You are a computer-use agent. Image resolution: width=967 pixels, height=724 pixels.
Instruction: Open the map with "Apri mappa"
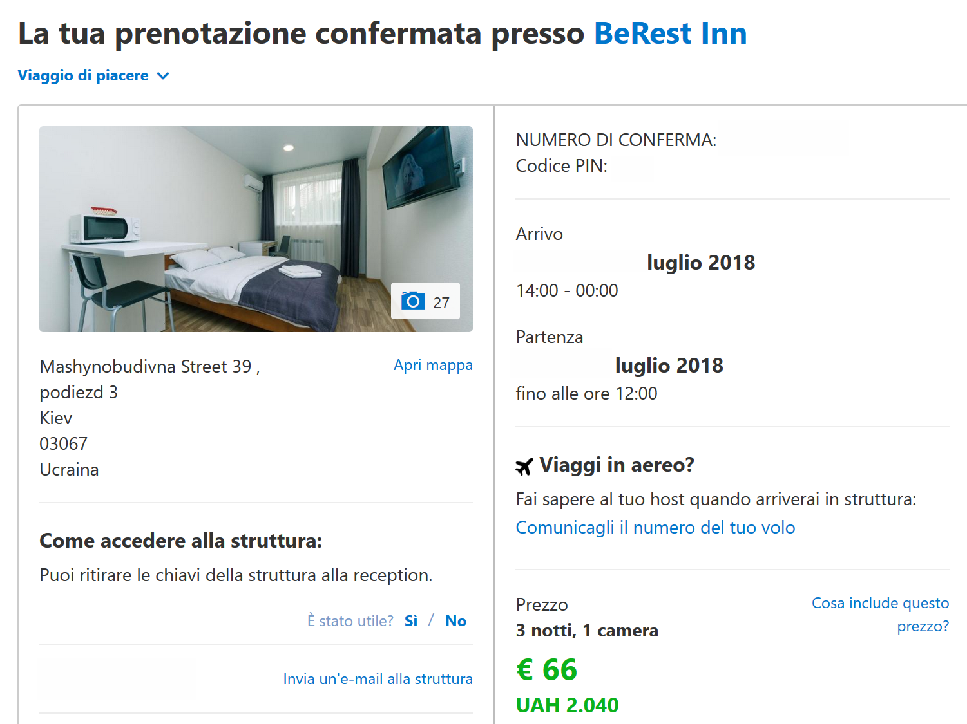click(x=433, y=366)
